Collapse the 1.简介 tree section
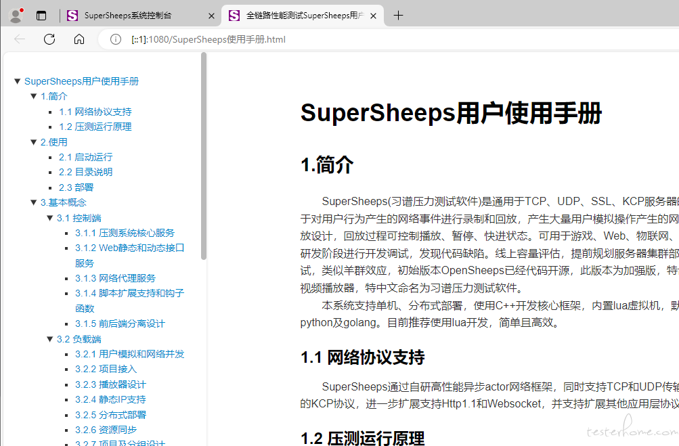Viewport: 679px width, 446px height. click(x=33, y=96)
